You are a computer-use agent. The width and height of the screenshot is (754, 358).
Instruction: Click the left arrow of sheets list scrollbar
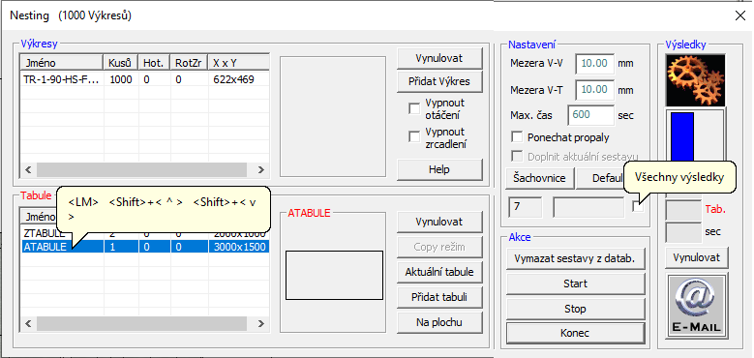[x=28, y=323]
